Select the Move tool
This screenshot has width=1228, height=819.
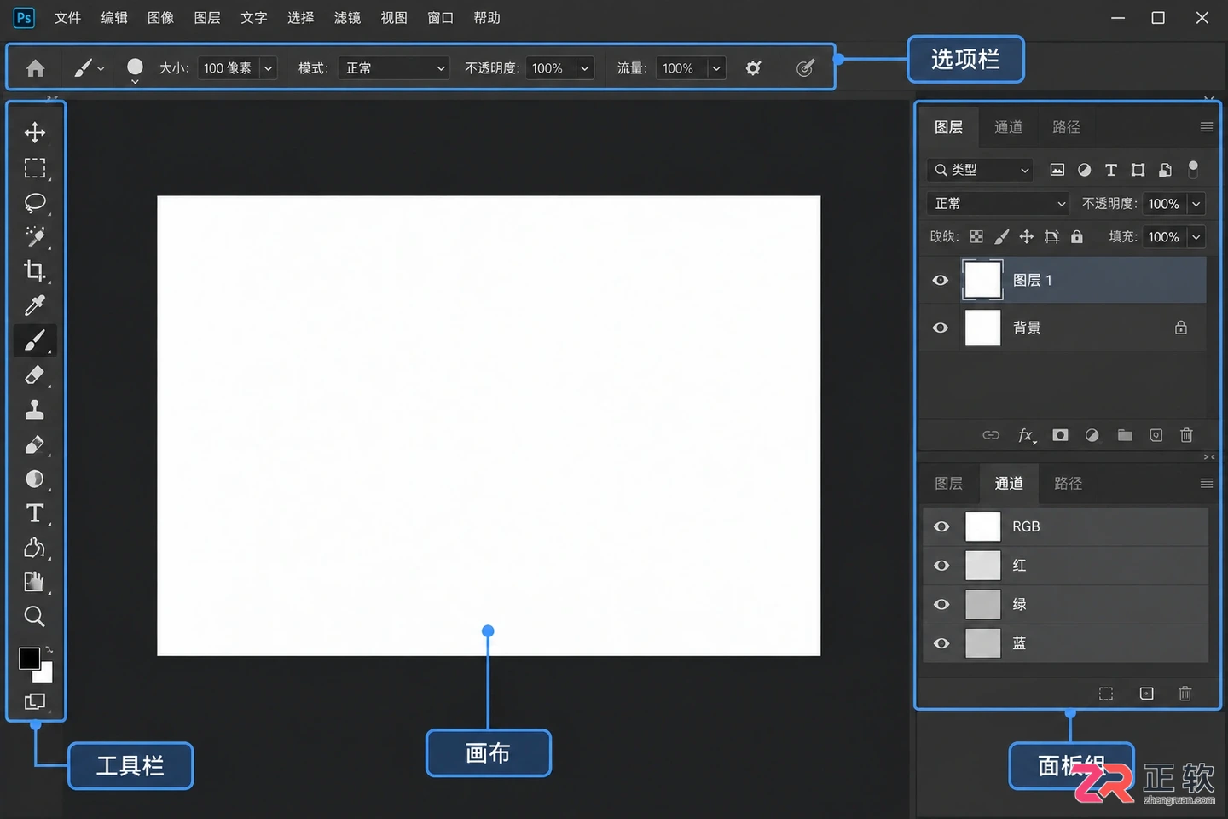tap(35, 132)
